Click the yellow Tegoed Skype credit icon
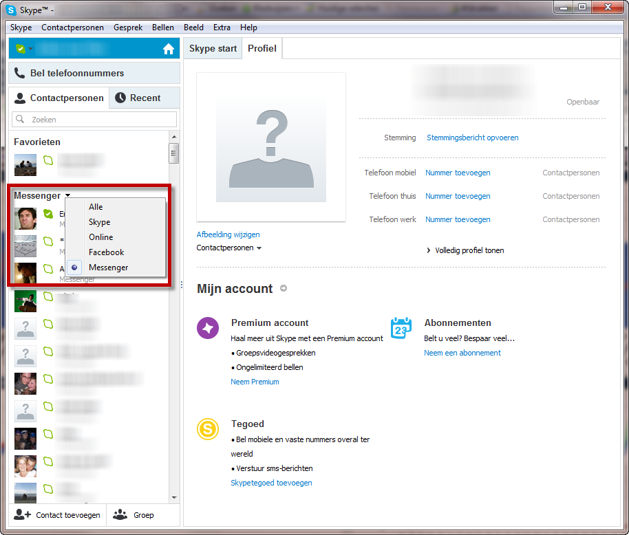This screenshot has width=629, height=535. click(x=208, y=429)
